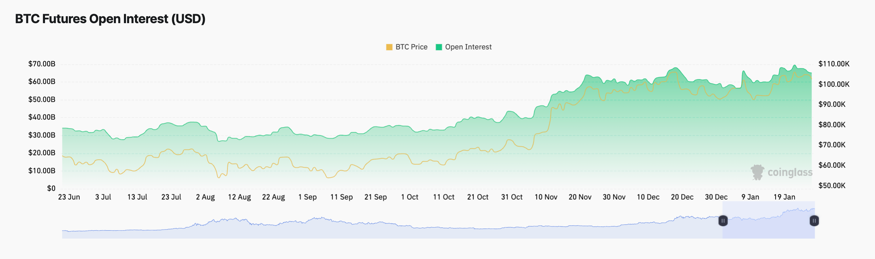Viewport: 875px width, 259px height.
Task: Click the '31 Oct' x-axis label
Action: tap(512, 197)
